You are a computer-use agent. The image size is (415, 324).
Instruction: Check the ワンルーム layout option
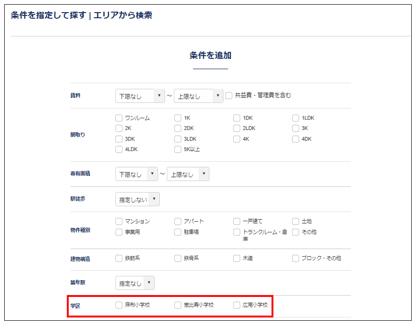[119, 118]
